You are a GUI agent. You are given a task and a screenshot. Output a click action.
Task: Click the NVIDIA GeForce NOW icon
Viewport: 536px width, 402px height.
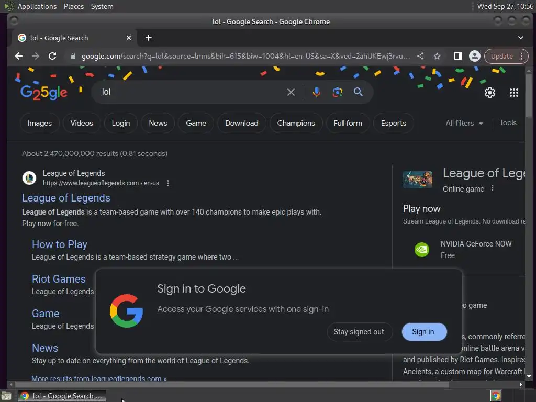pos(422,250)
